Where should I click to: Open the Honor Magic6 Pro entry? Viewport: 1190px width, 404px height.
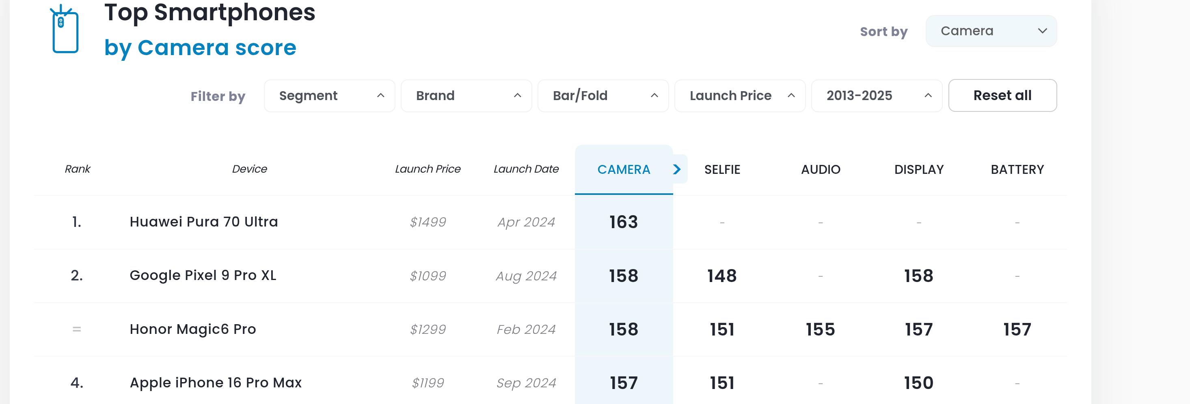tap(192, 329)
